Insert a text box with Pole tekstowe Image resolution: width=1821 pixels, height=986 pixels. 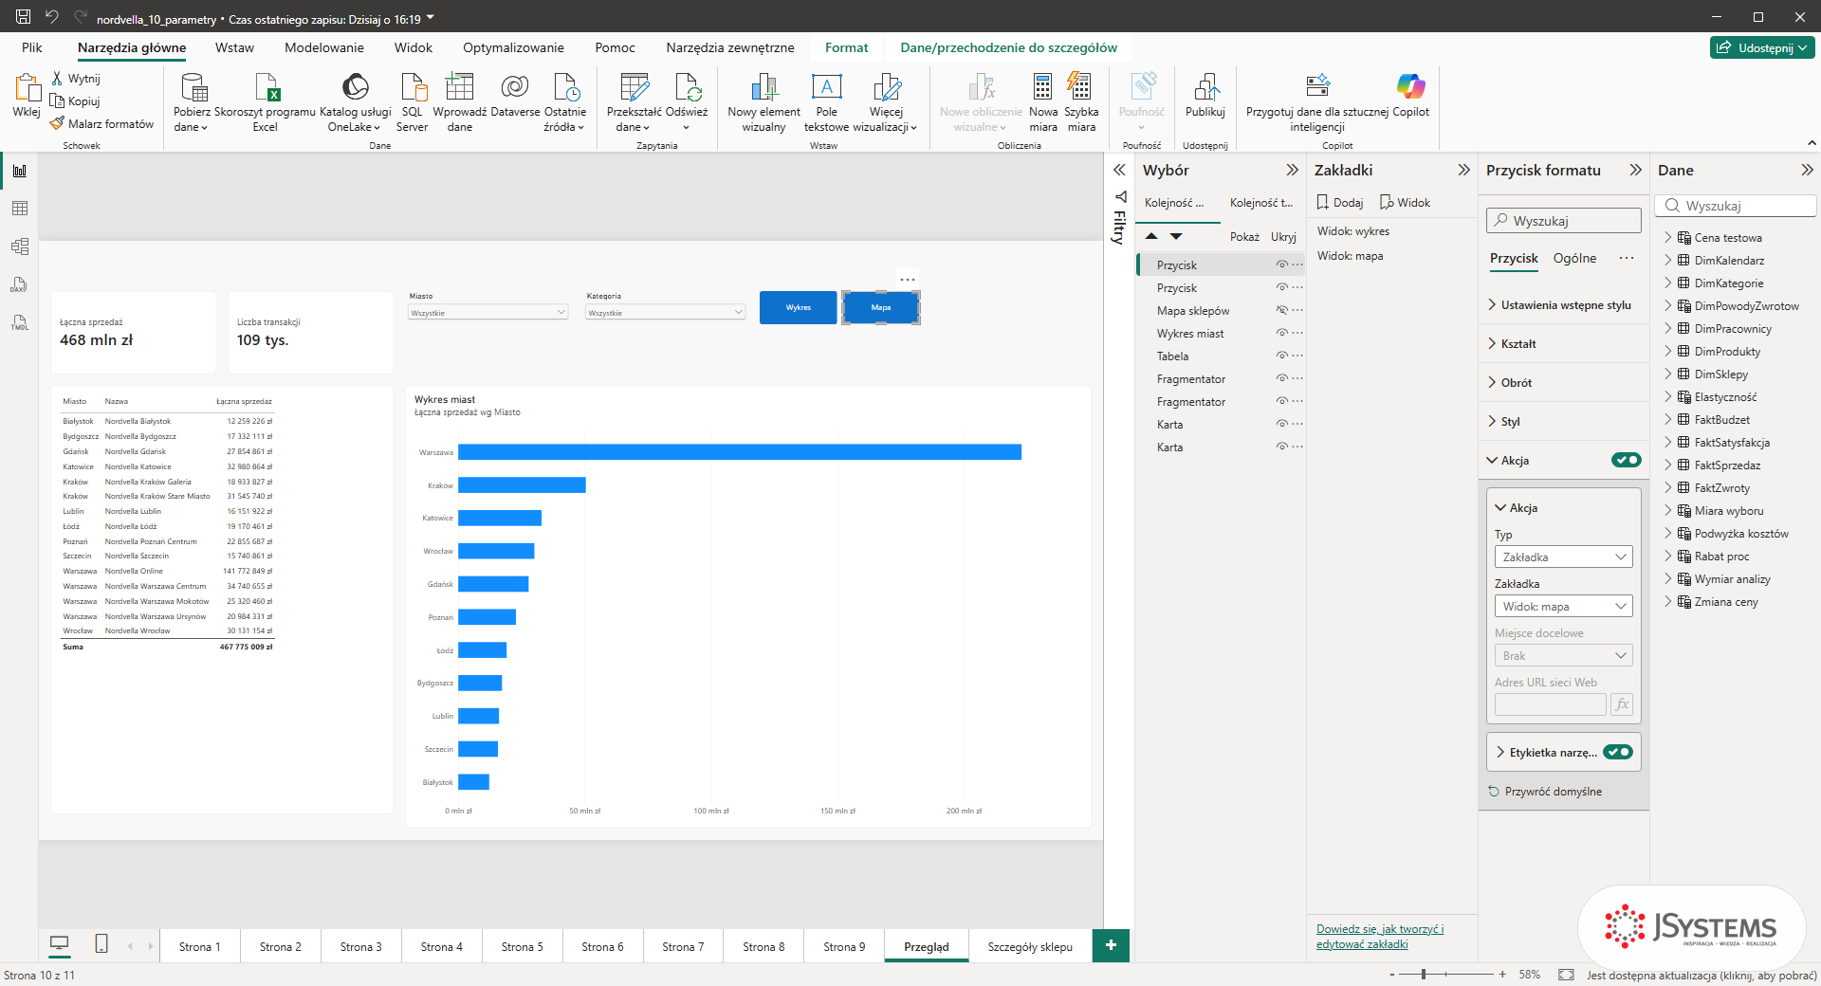click(x=826, y=102)
